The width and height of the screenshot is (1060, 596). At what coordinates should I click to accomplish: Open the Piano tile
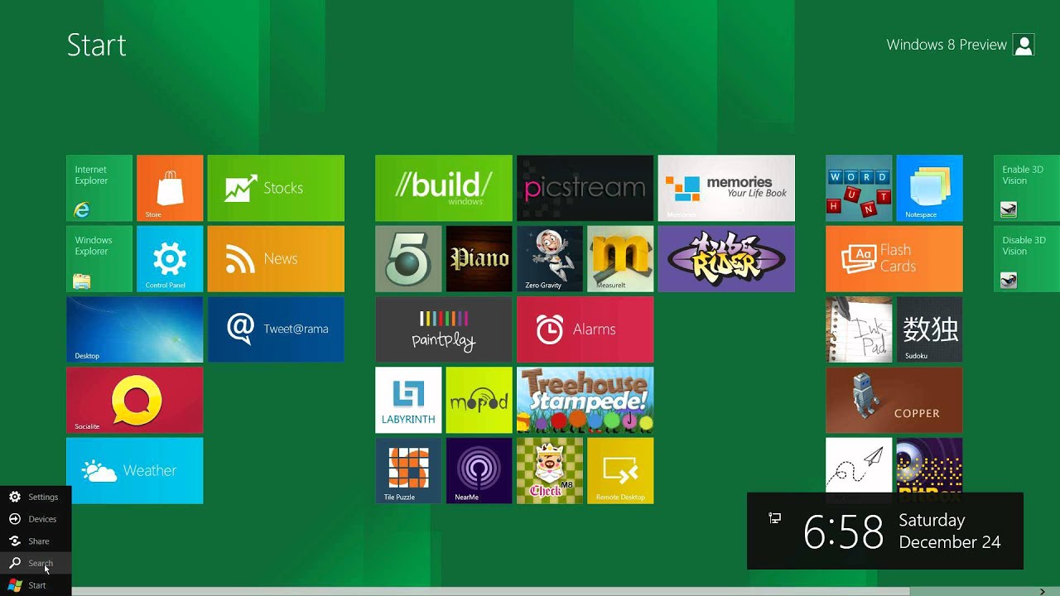(479, 258)
